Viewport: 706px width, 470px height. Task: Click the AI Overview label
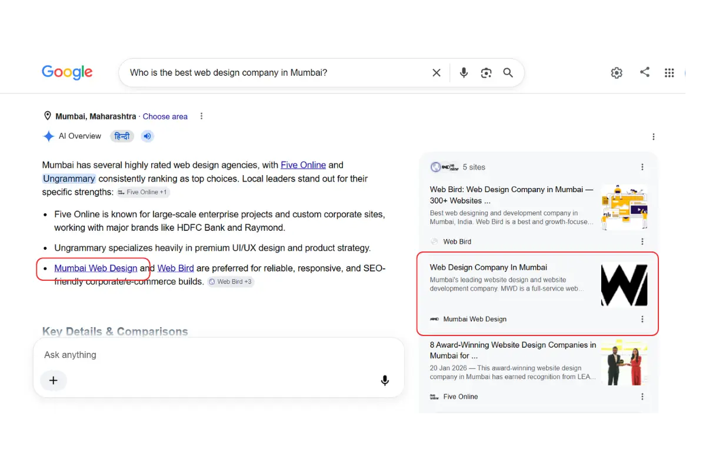coord(80,136)
